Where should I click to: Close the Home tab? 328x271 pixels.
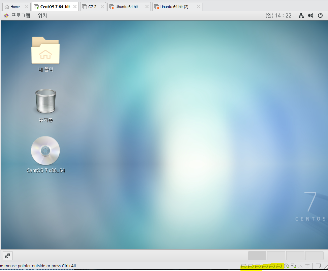click(x=27, y=7)
